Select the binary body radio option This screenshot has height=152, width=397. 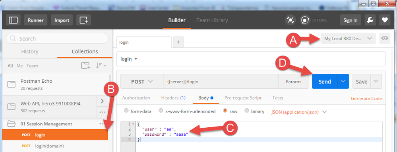coord(247,111)
